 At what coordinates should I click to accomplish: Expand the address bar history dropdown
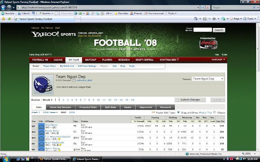(198, 7)
